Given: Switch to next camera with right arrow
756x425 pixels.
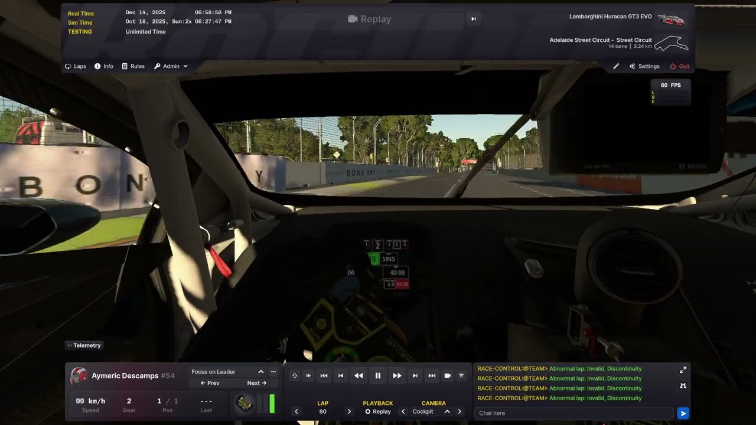Looking at the screenshot, I should tap(460, 411).
